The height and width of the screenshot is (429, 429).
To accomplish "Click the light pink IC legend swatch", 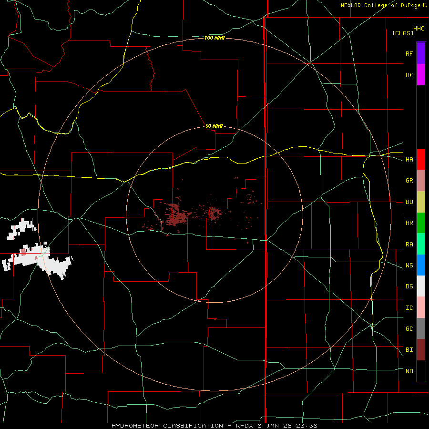I will (x=421, y=307).
